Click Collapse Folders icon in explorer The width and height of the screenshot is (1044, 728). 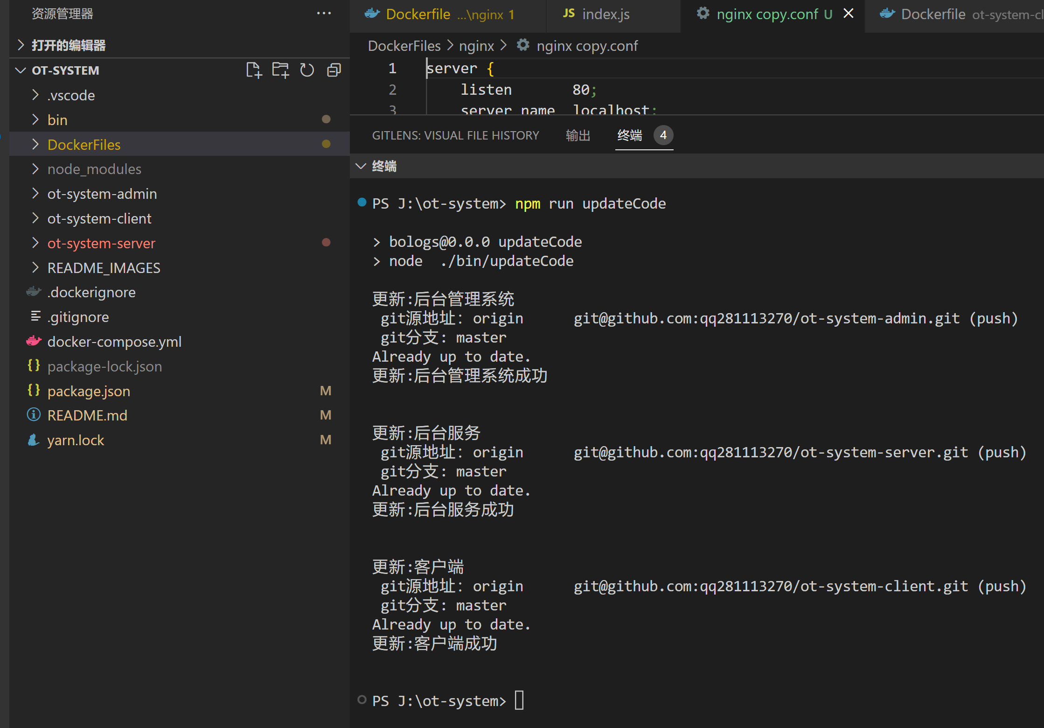(x=334, y=70)
